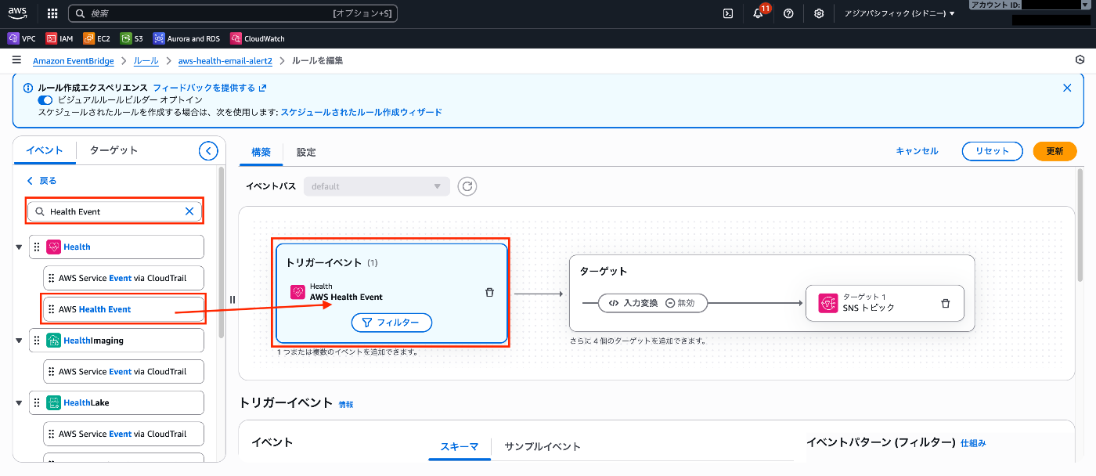The height and width of the screenshot is (476, 1096).
Task: Click the info icon in the banner
Action: coord(28,88)
